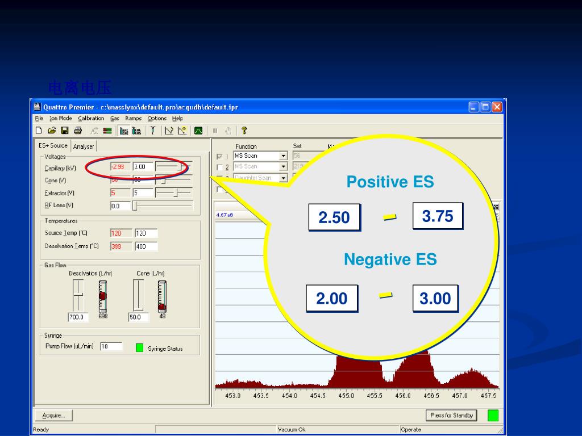The width and height of the screenshot is (582, 436).
Task: Click the 453.0 axis label on spectrum
Action: pyautogui.click(x=232, y=396)
